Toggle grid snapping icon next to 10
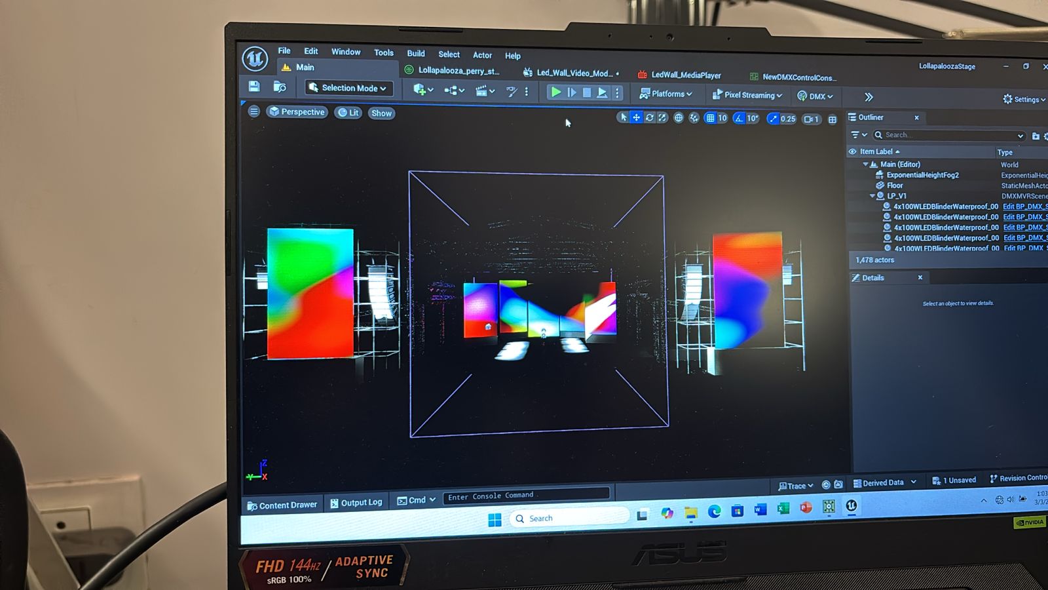 pyautogui.click(x=710, y=118)
